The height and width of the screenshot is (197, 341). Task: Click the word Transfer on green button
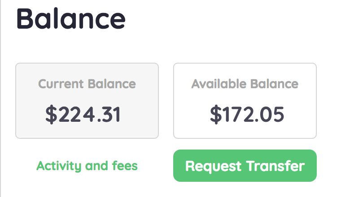[275, 166]
